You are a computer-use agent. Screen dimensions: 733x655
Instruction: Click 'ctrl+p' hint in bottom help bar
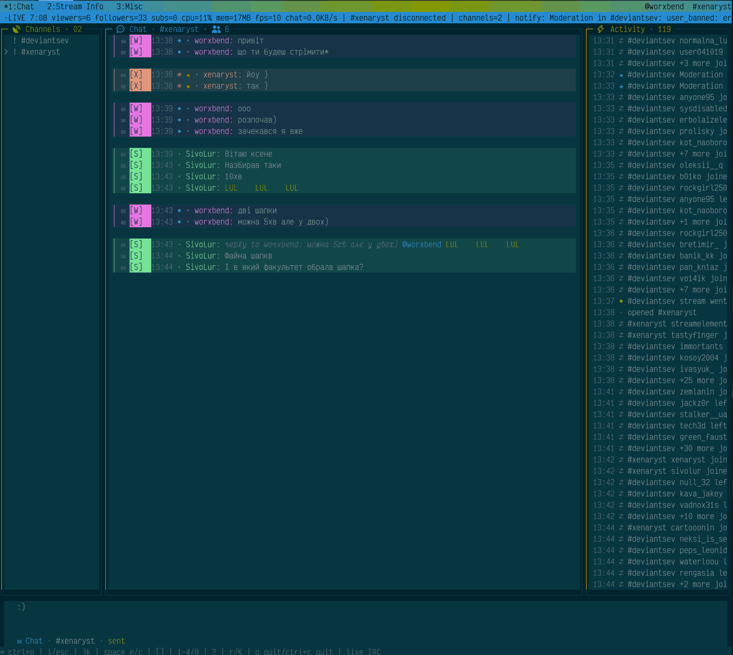(21, 651)
